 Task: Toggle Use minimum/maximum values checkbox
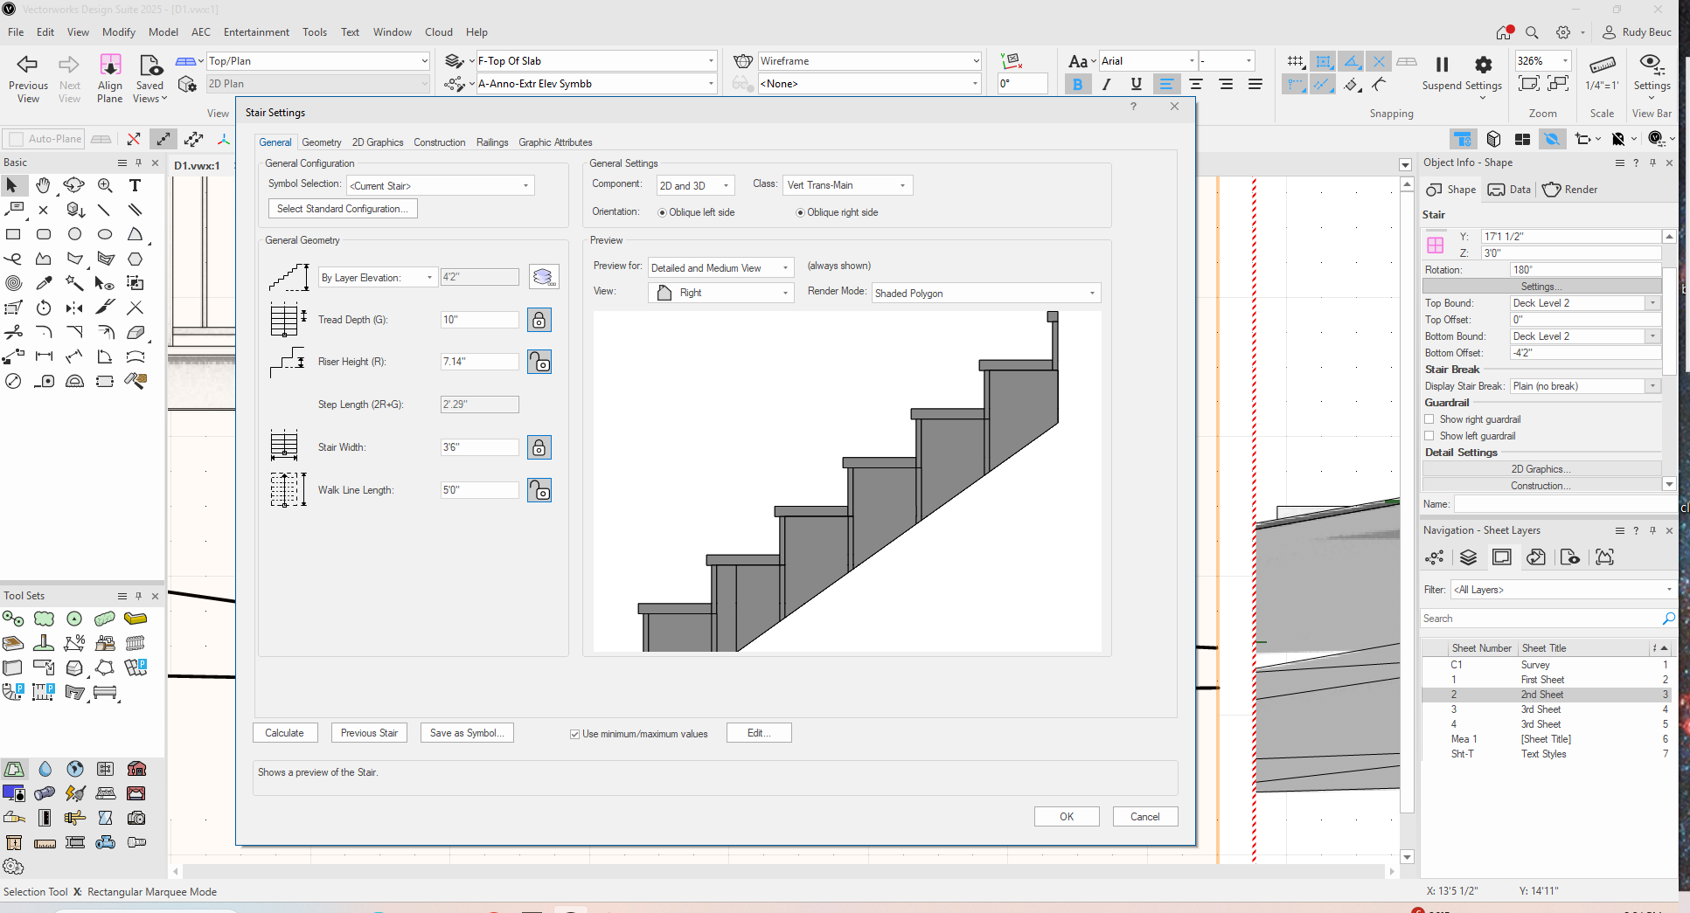(574, 734)
